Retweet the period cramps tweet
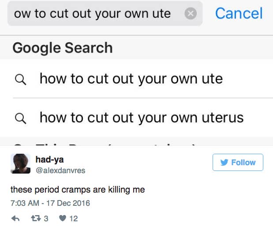 point(36,218)
